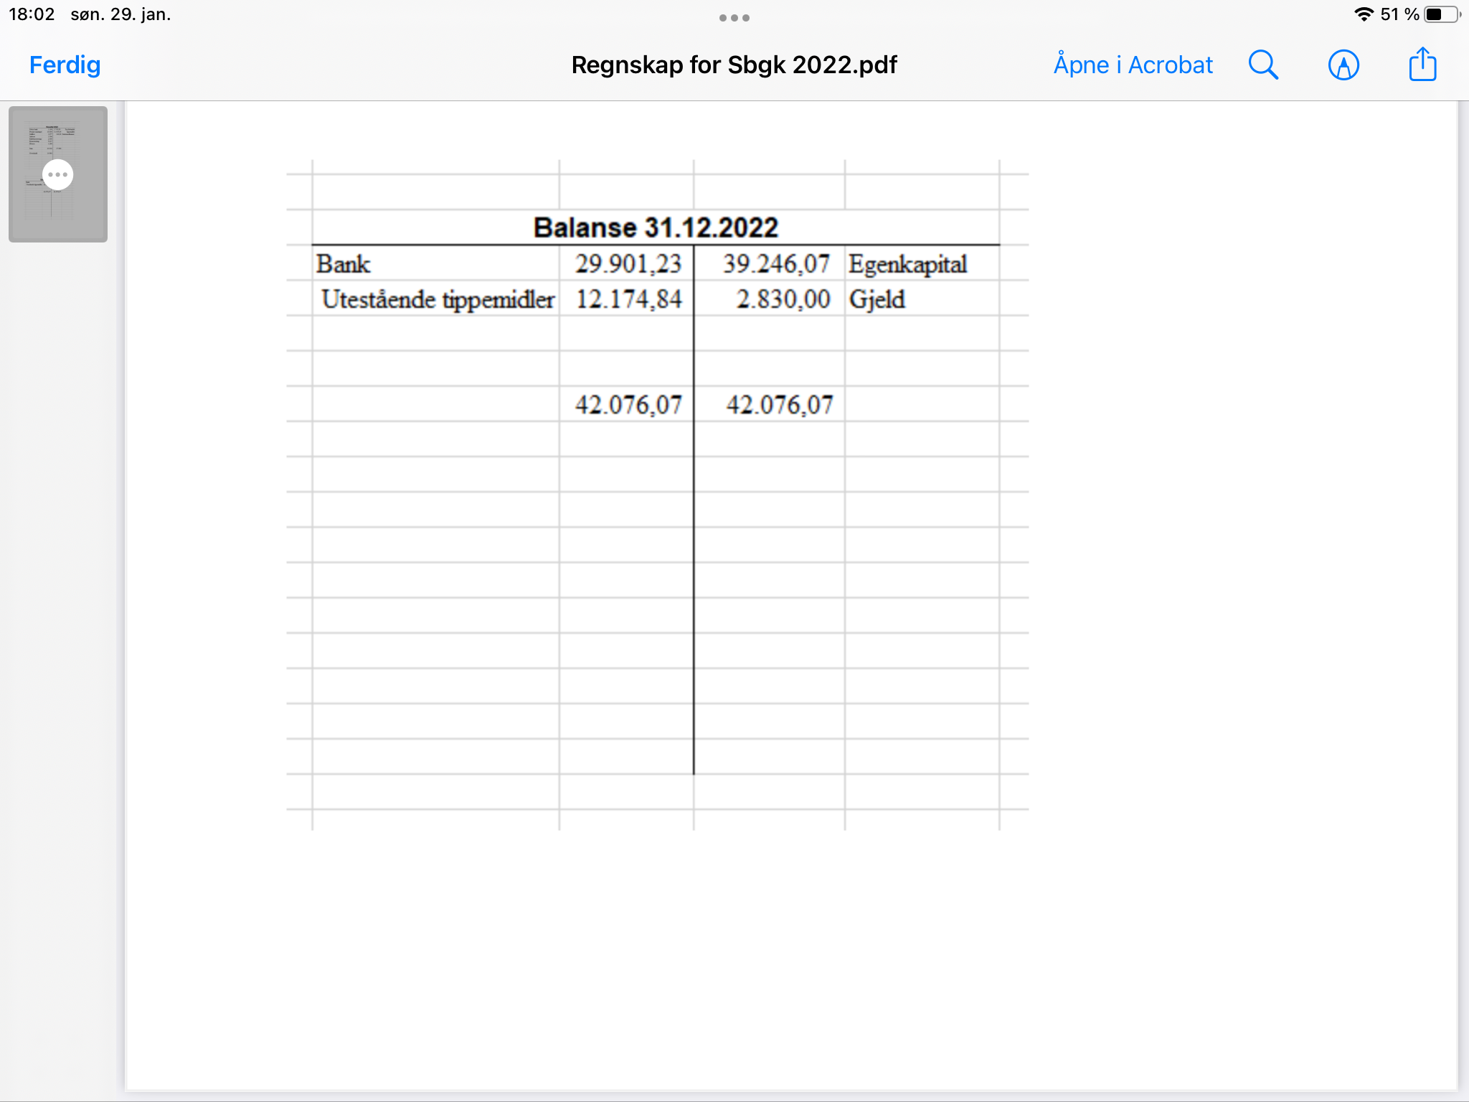Tap the three-dot multitasking indicator
Image resolution: width=1469 pixels, height=1102 pixels.
tap(734, 18)
